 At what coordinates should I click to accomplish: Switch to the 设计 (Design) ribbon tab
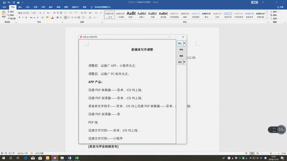[28, 7]
